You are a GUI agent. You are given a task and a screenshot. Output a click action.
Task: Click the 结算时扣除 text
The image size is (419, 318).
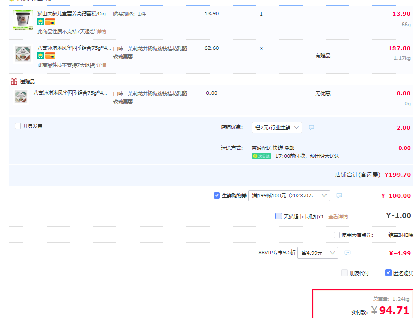401,235
